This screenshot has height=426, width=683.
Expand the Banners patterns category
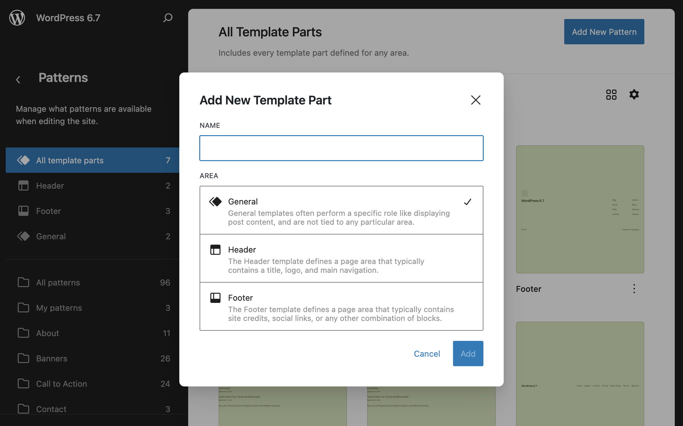click(52, 358)
